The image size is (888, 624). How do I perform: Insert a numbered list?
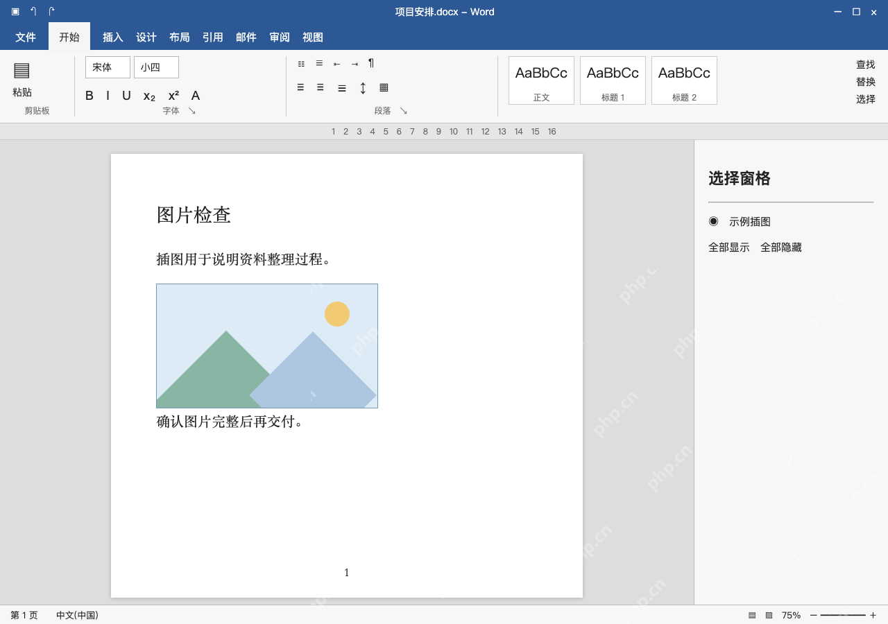pyautogui.click(x=319, y=63)
